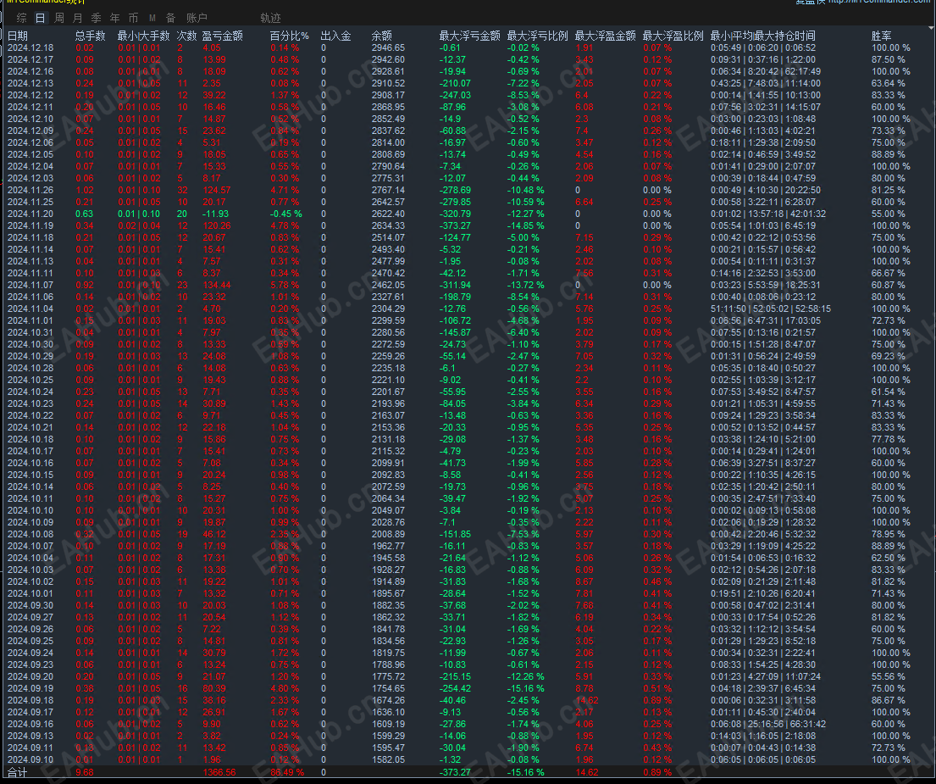
Task: Select the 2024.11.20 date cell
Action: pyautogui.click(x=30, y=214)
